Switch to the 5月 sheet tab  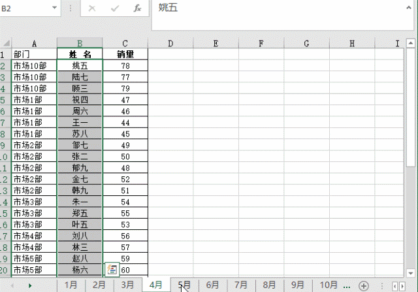pyautogui.click(x=185, y=285)
